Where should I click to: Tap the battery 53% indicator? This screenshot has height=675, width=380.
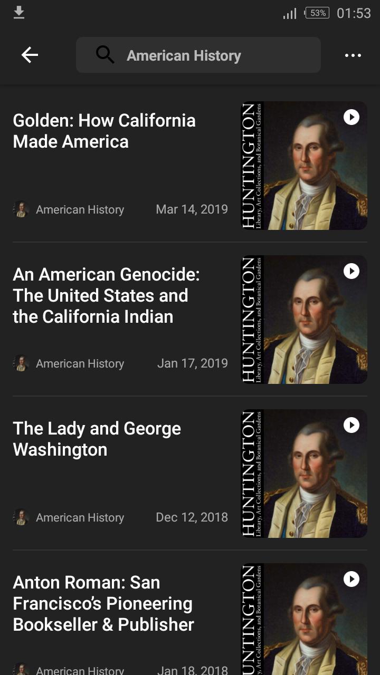(x=317, y=13)
